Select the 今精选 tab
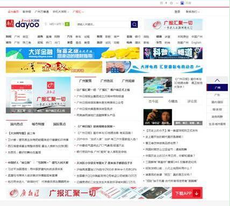Screen dimensions: 230x206 (x=173, y=101)
